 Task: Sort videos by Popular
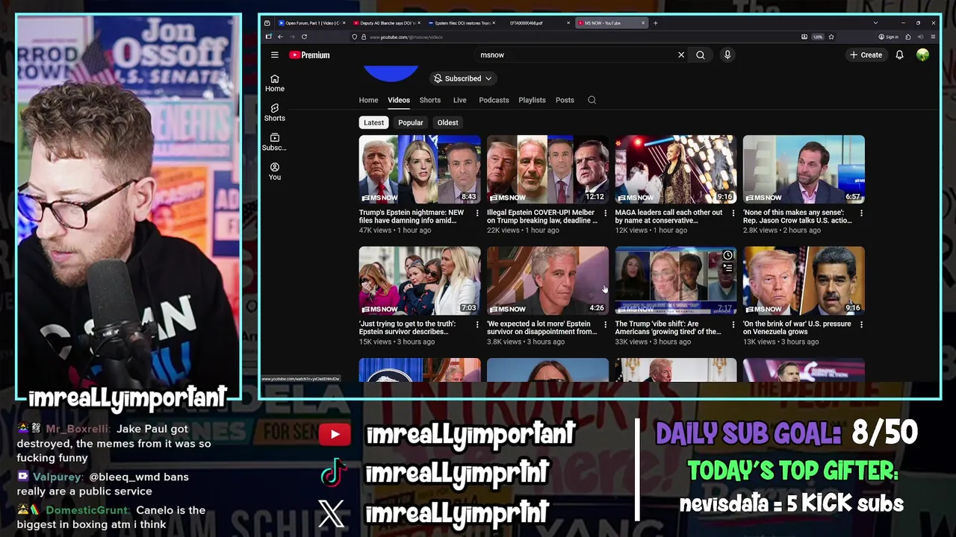410,122
